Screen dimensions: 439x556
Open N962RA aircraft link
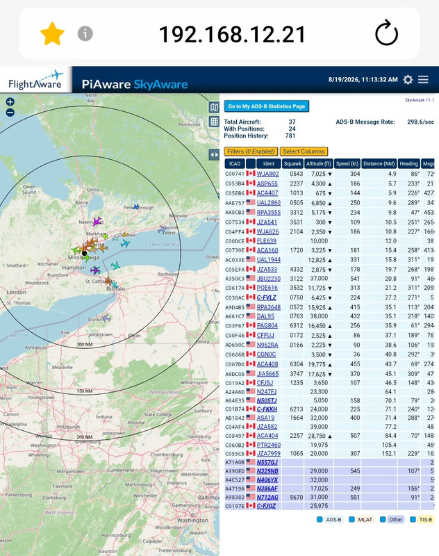(x=267, y=345)
